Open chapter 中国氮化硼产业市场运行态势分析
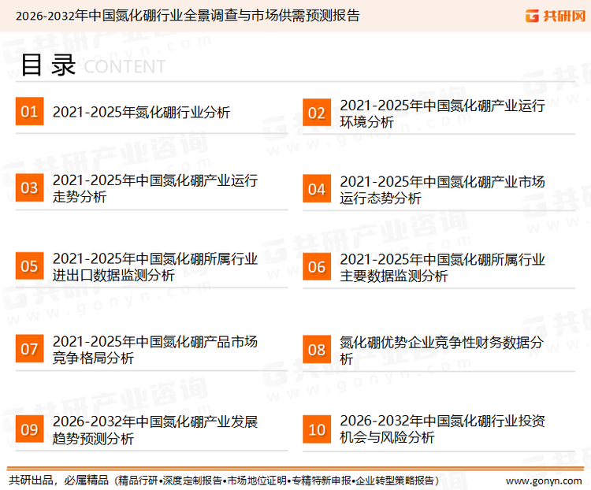 pos(442,190)
